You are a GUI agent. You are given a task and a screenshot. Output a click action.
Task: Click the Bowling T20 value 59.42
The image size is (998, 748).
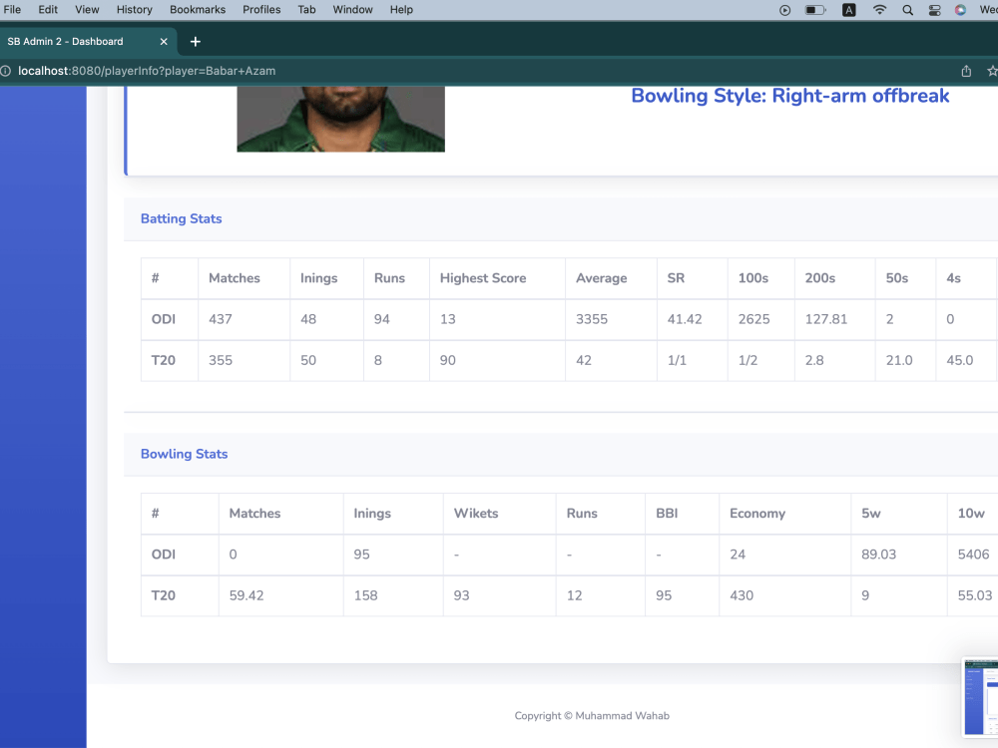(x=247, y=596)
